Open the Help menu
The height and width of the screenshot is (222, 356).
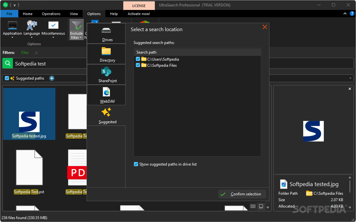[x=114, y=13]
